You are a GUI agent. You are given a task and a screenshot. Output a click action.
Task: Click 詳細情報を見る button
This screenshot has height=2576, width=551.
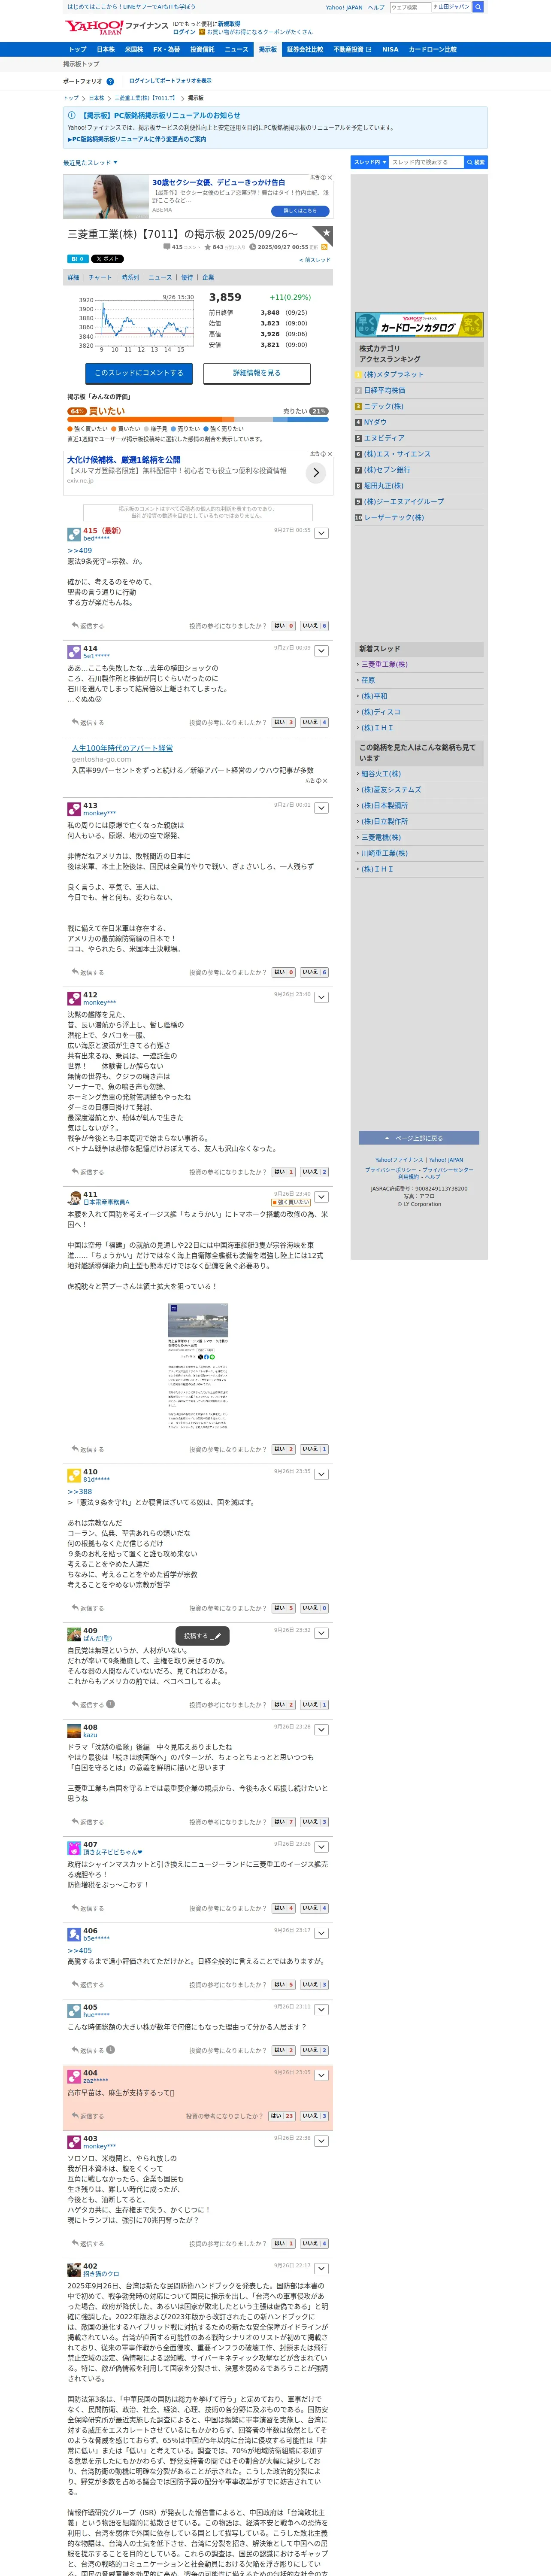coord(257,373)
